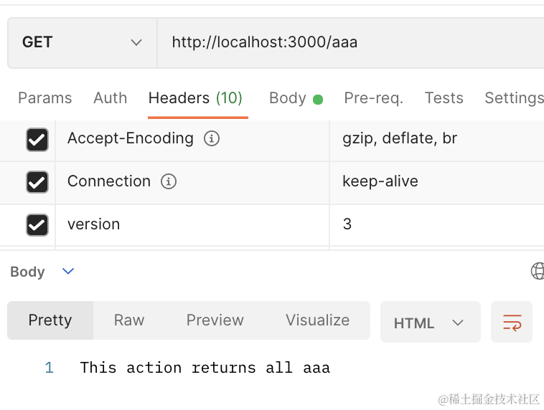544x410 pixels.
Task: Click the globe network icon
Action: point(538,271)
